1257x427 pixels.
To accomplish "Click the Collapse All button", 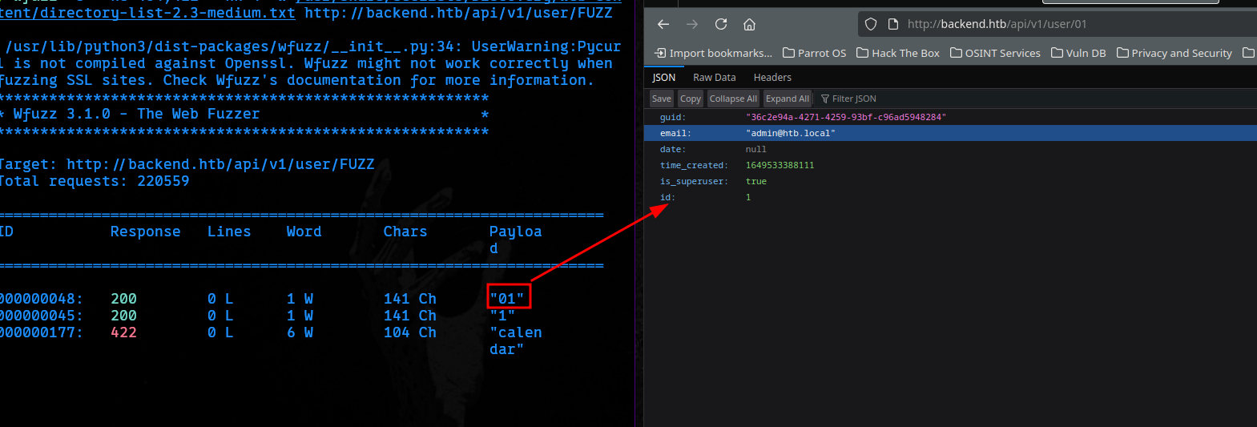I will (x=733, y=99).
